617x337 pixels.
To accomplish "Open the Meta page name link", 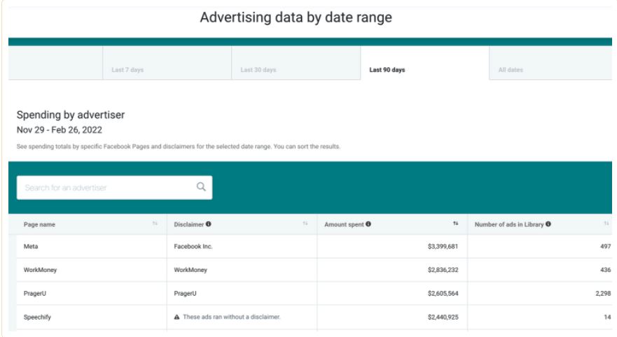I will coord(32,246).
